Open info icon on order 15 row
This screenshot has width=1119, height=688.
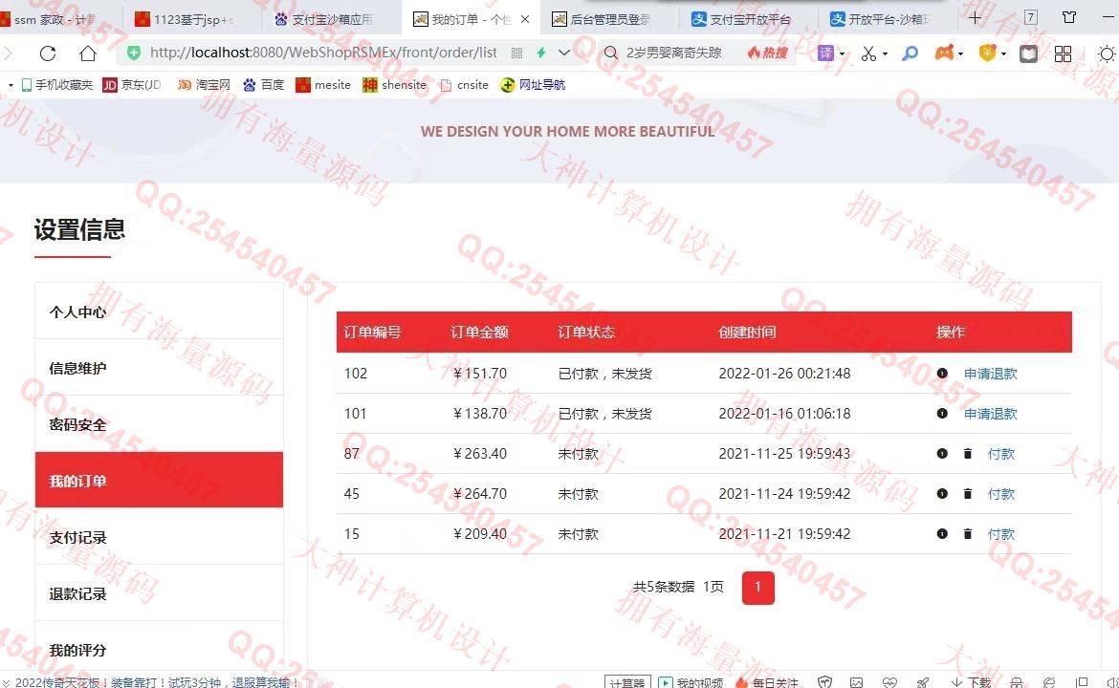click(x=942, y=534)
